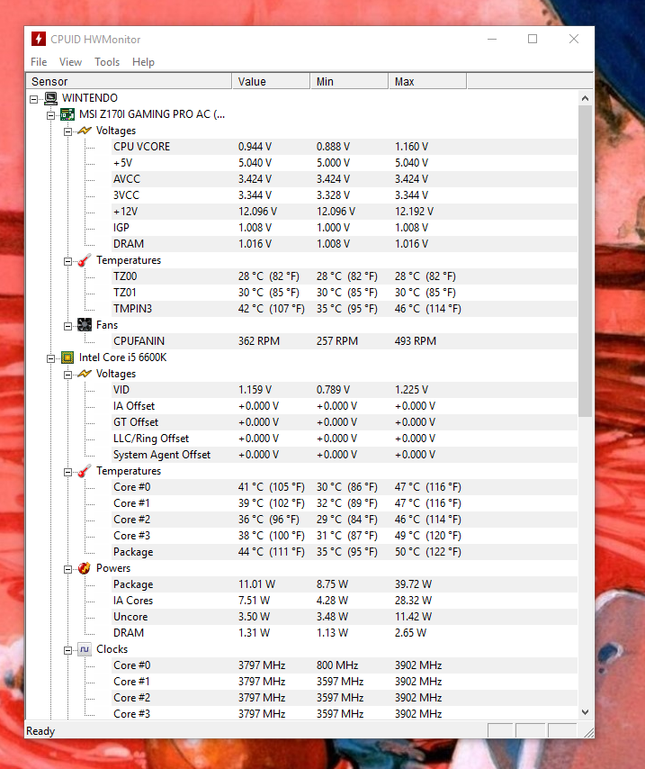Click the WINTENDO computer icon
This screenshot has height=769, width=645.
[51, 98]
